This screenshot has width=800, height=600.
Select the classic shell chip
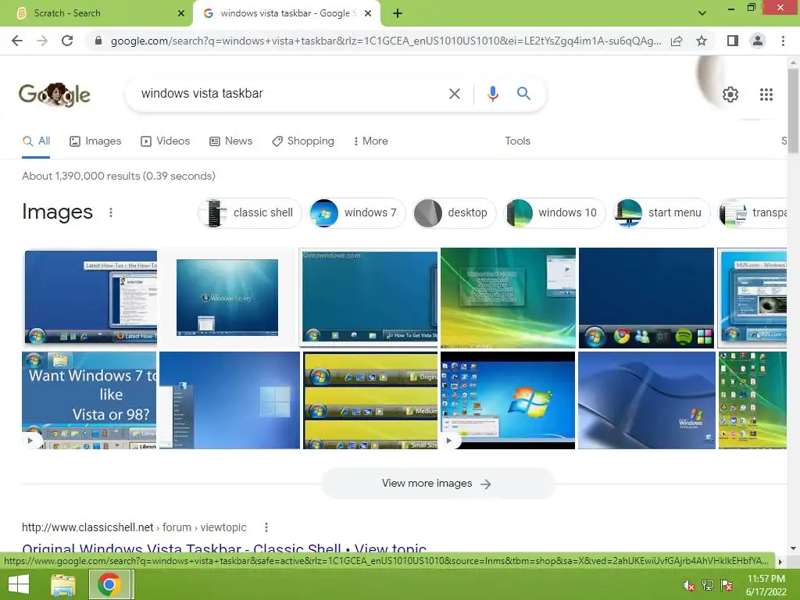(x=249, y=212)
